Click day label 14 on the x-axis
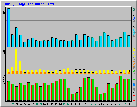 click(60, 104)
